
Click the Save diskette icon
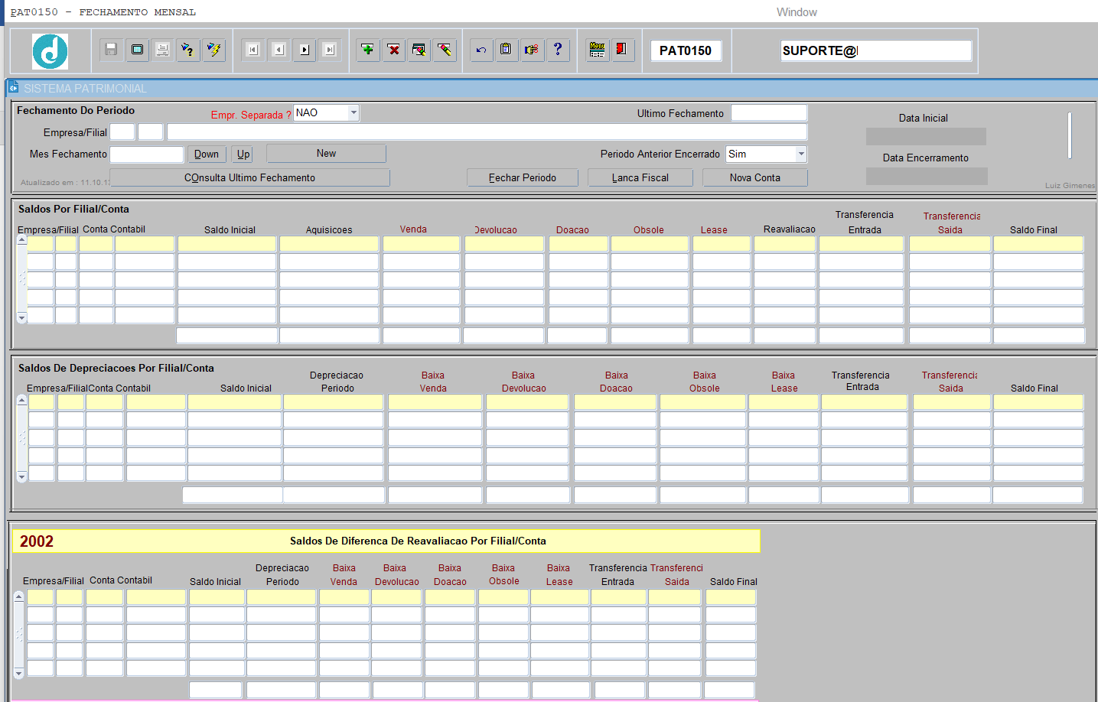click(x=111, y=50)
